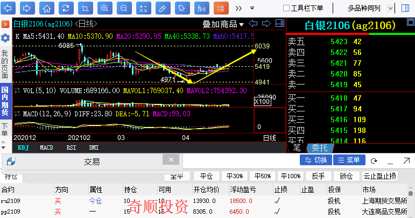This screenshot has height=218, width=415.
Task: Swap the VOL indicator via its arrows icon
Action: pos(17,90)
